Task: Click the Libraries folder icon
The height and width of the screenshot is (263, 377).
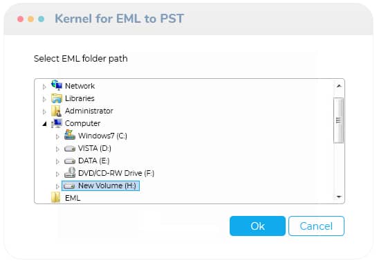Action: (57, 98)
